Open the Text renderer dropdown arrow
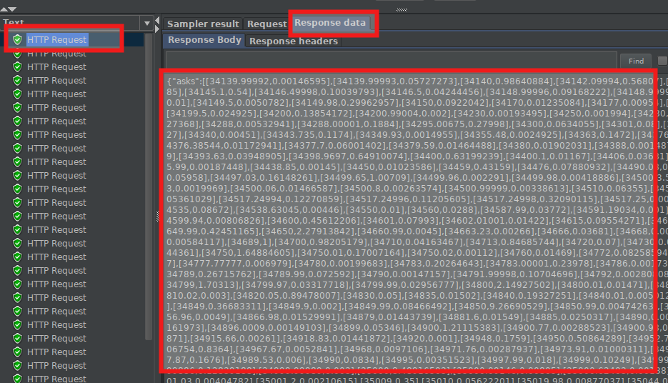 (147, 23)
